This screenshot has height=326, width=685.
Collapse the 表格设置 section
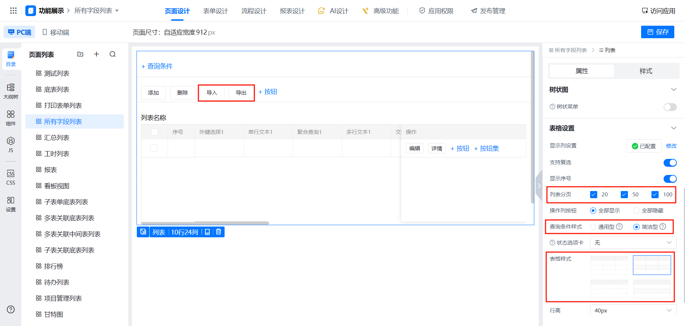[673, 128]
